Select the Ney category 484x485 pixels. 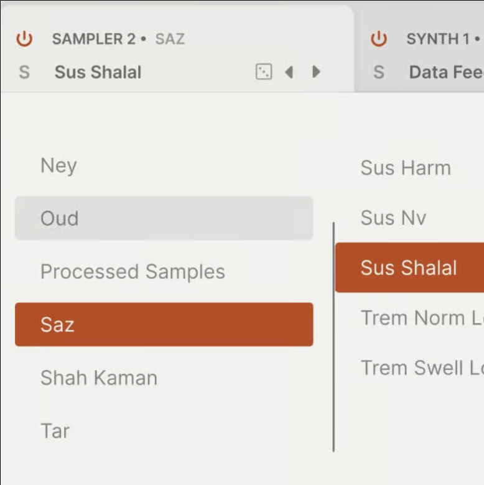58,165
